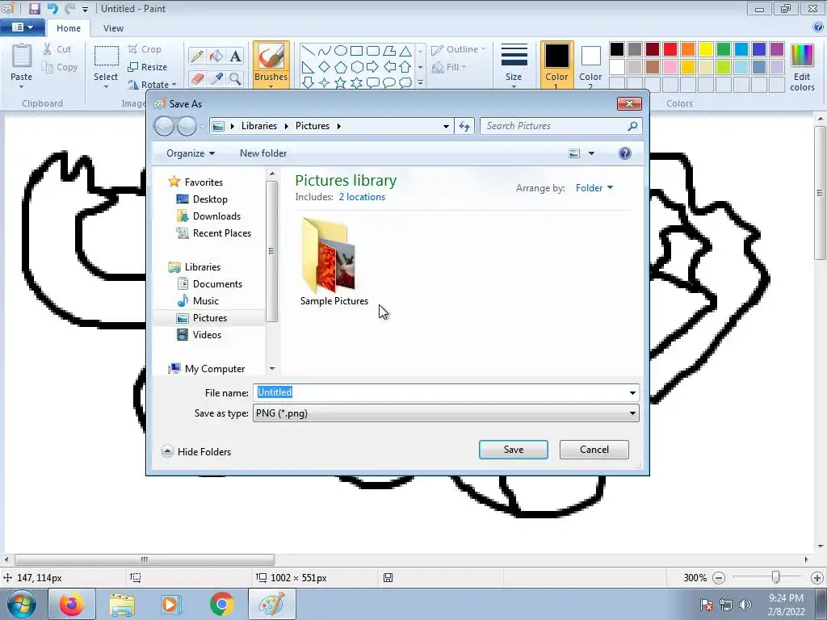Viewport: 827px width, 620px height.
Task: Click the zoom out minus button
Action: 718,578
